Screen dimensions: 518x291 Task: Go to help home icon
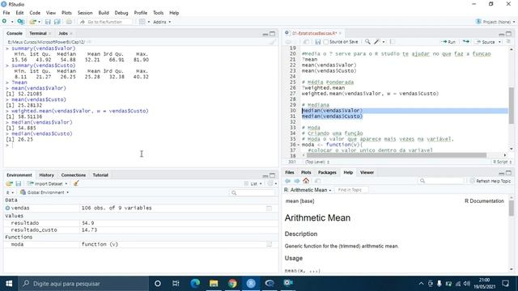tap(306, 181)
